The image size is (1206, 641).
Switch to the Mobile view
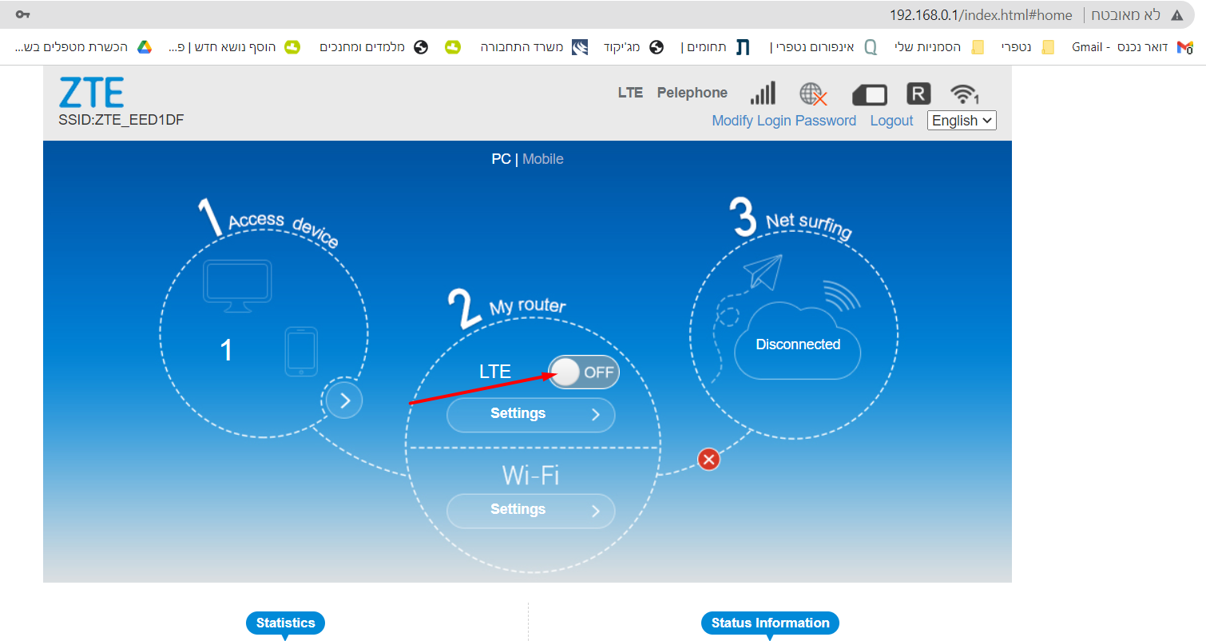(543, 159)
